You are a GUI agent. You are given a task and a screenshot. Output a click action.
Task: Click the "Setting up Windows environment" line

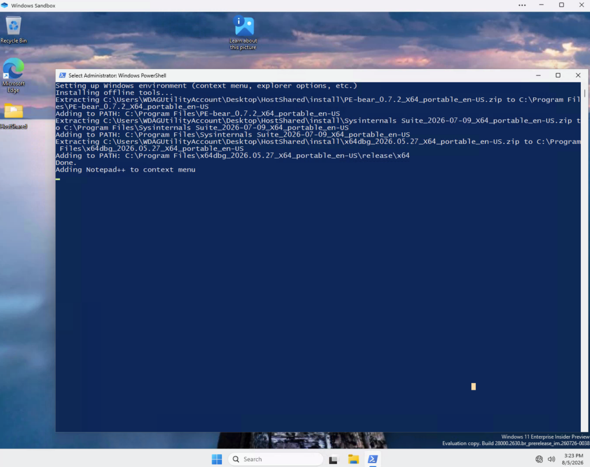pyautogui.click(x=206, y=86)
